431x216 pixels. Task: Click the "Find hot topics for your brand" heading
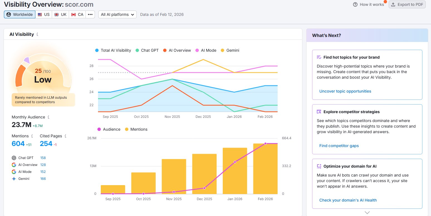[351, 57]
